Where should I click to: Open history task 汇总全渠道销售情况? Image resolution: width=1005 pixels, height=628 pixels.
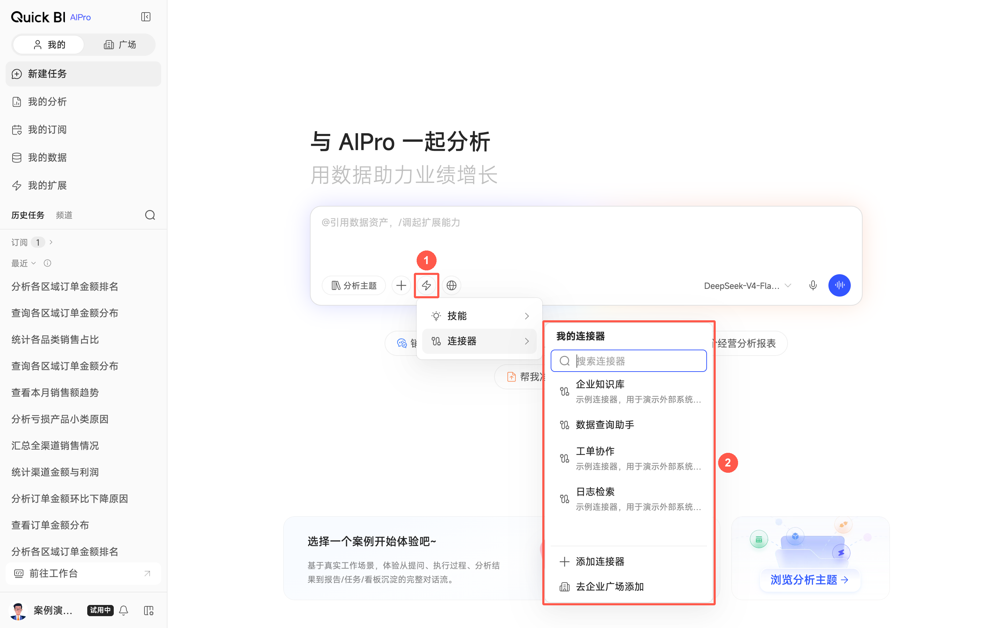pyautogui.click(x=55, y=446)
